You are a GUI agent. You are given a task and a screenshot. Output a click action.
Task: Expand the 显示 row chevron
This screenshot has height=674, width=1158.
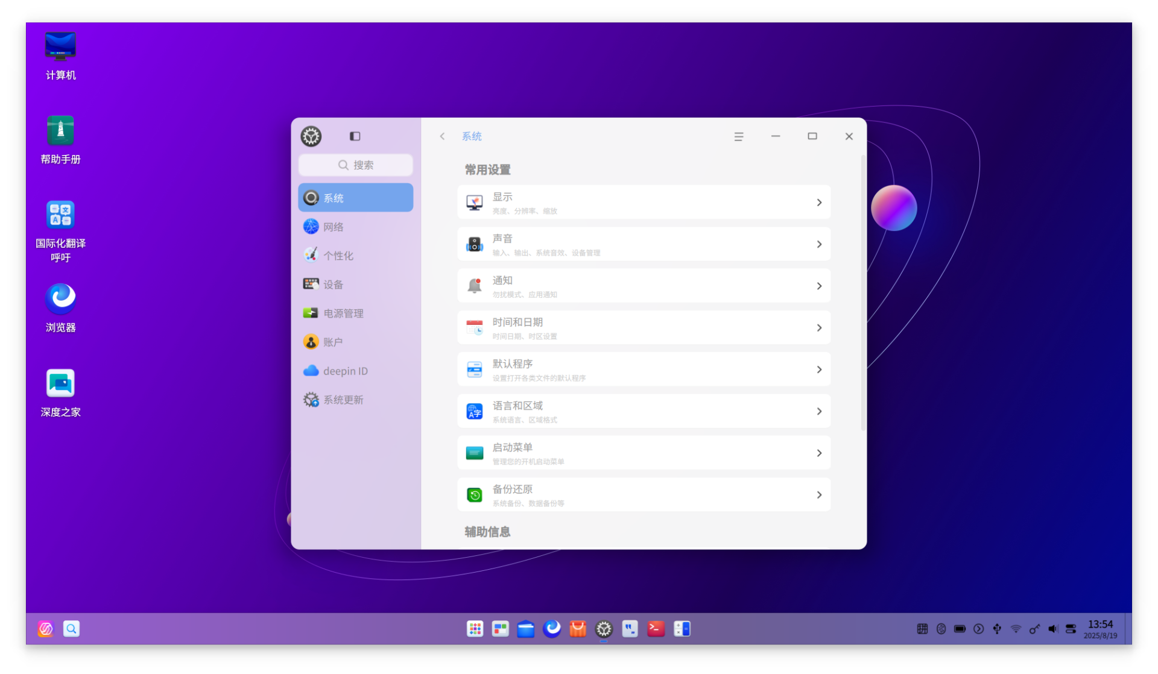click(818, 203)
